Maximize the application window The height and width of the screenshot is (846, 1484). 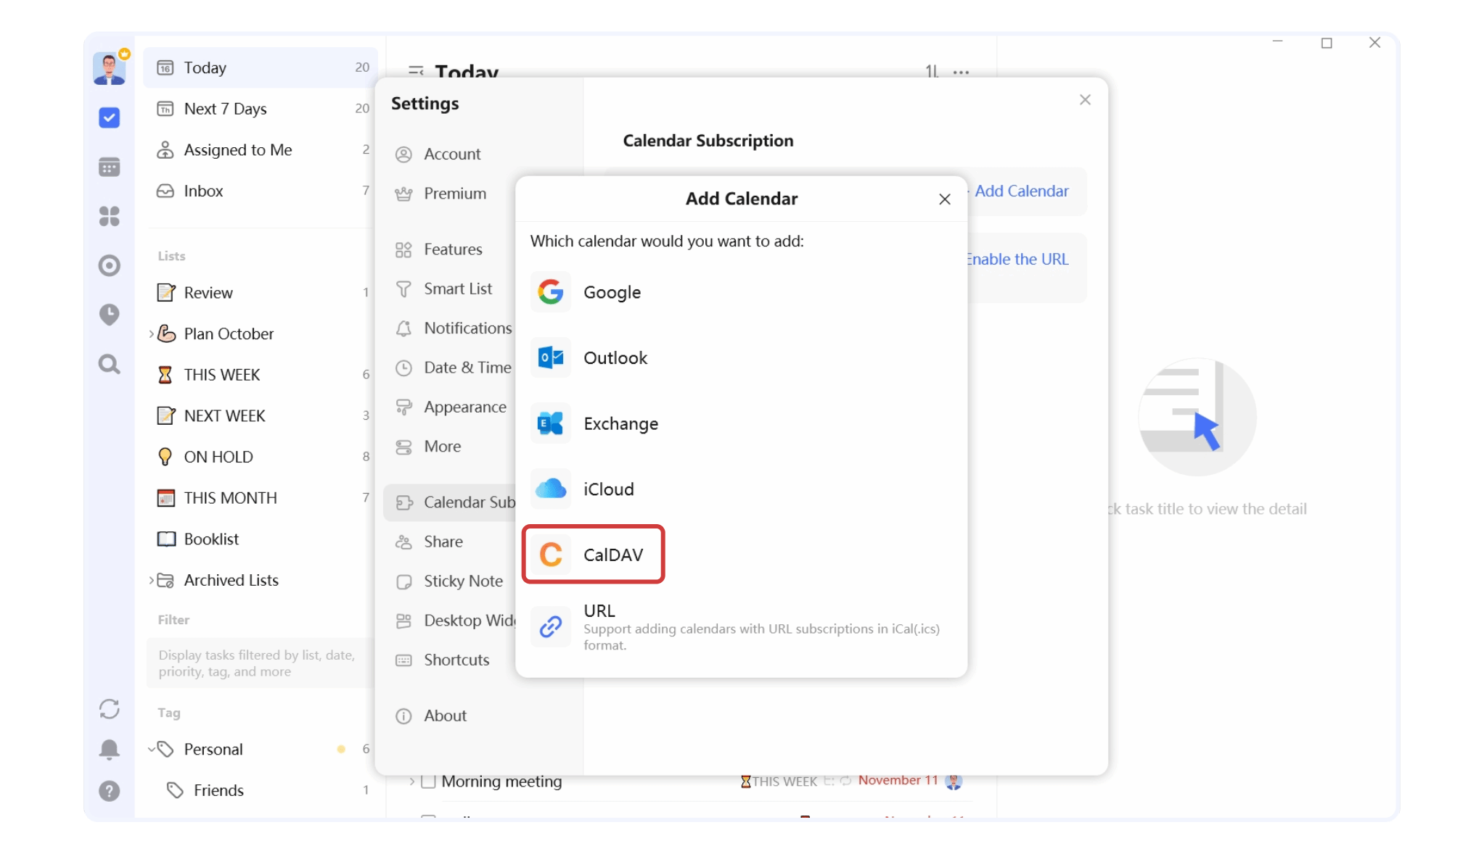click(x=1327, y=43)
